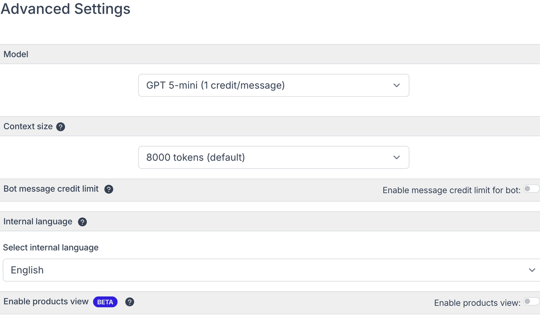Click the Advanced Settings heading

click(66, 9)
